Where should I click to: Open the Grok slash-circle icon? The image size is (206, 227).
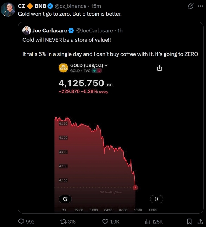tap(191, 6)
